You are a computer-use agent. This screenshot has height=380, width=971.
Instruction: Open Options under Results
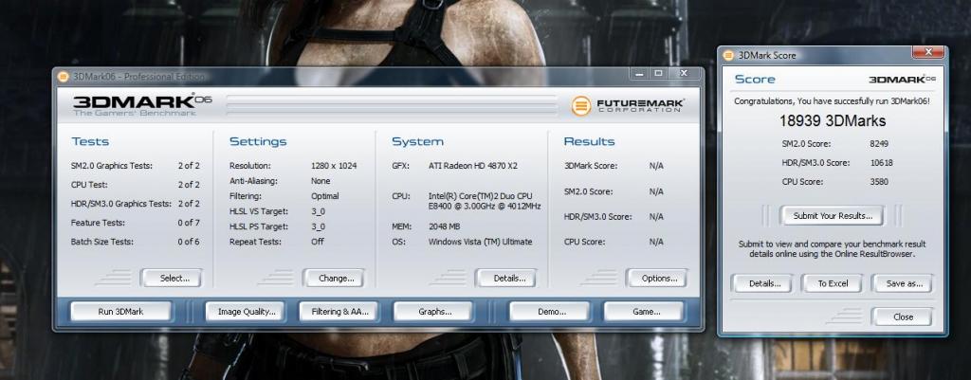tap(656, 278)
